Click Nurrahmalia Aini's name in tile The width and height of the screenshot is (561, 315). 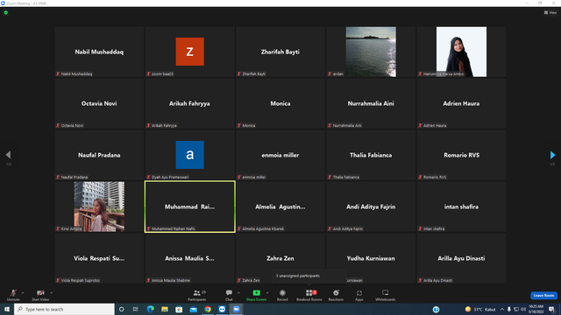(x=371, y=103)
